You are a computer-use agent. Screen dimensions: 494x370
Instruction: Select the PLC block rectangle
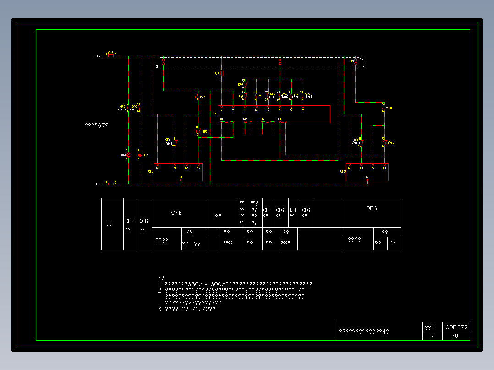point(274,114)
